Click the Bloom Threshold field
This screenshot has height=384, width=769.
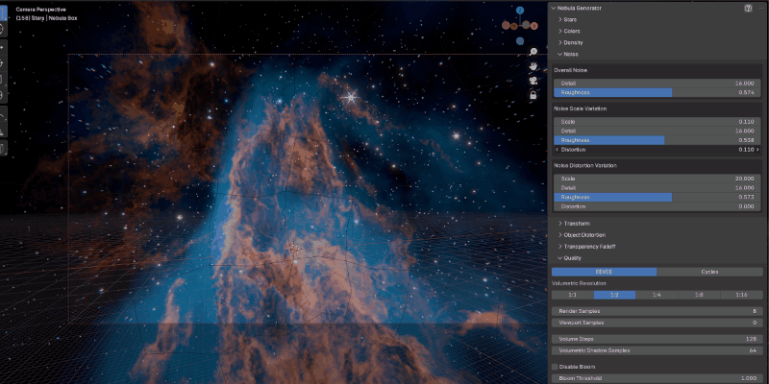click(657, 378)
